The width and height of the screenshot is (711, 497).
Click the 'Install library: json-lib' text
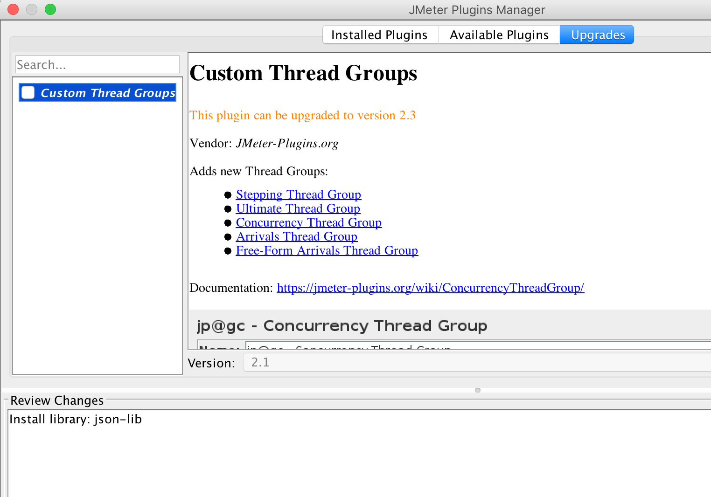pyautogui.click(x=76, y=419)
